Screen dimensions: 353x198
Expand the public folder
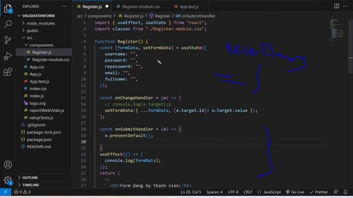[44, 31]
